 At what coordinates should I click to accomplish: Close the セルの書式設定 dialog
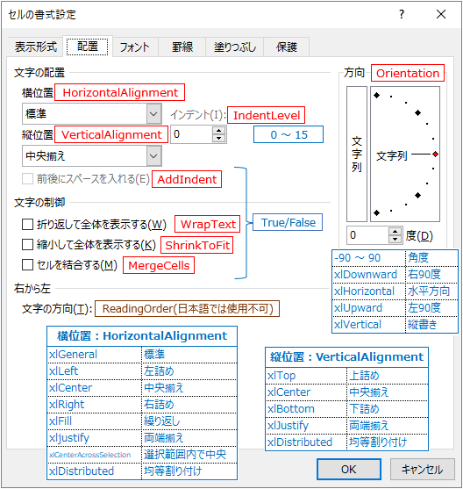click(x=441, y=14)
